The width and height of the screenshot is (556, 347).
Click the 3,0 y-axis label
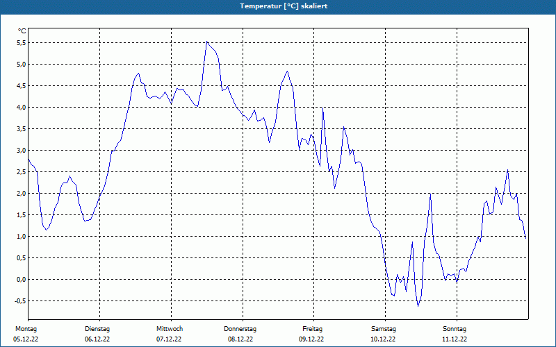click(x=22, y=151)
